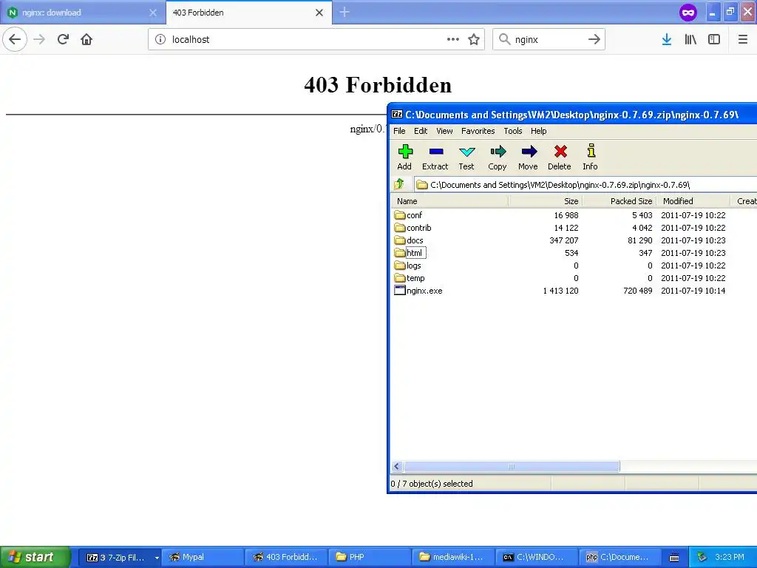Open the browser downloads panel

[667, 40]
